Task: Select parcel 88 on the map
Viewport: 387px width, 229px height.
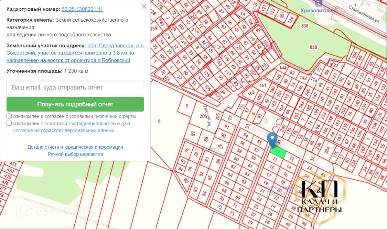Action: pos(206,139)
